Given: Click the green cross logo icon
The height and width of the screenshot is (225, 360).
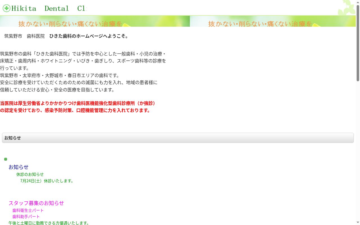Looking at the screenshot, I should pos(6,8).
